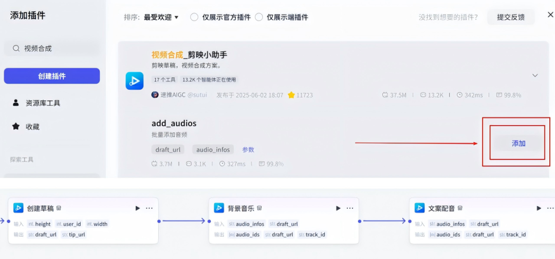The height and width of the screenshot is (259, 555).
Task: Open 视频合成_剪映小助手 plugin title
Action: [x=189, y=55]
